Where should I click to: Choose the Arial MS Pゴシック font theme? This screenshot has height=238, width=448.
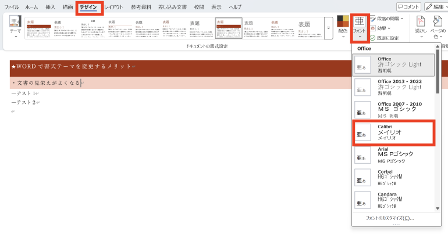pos(393,155)
